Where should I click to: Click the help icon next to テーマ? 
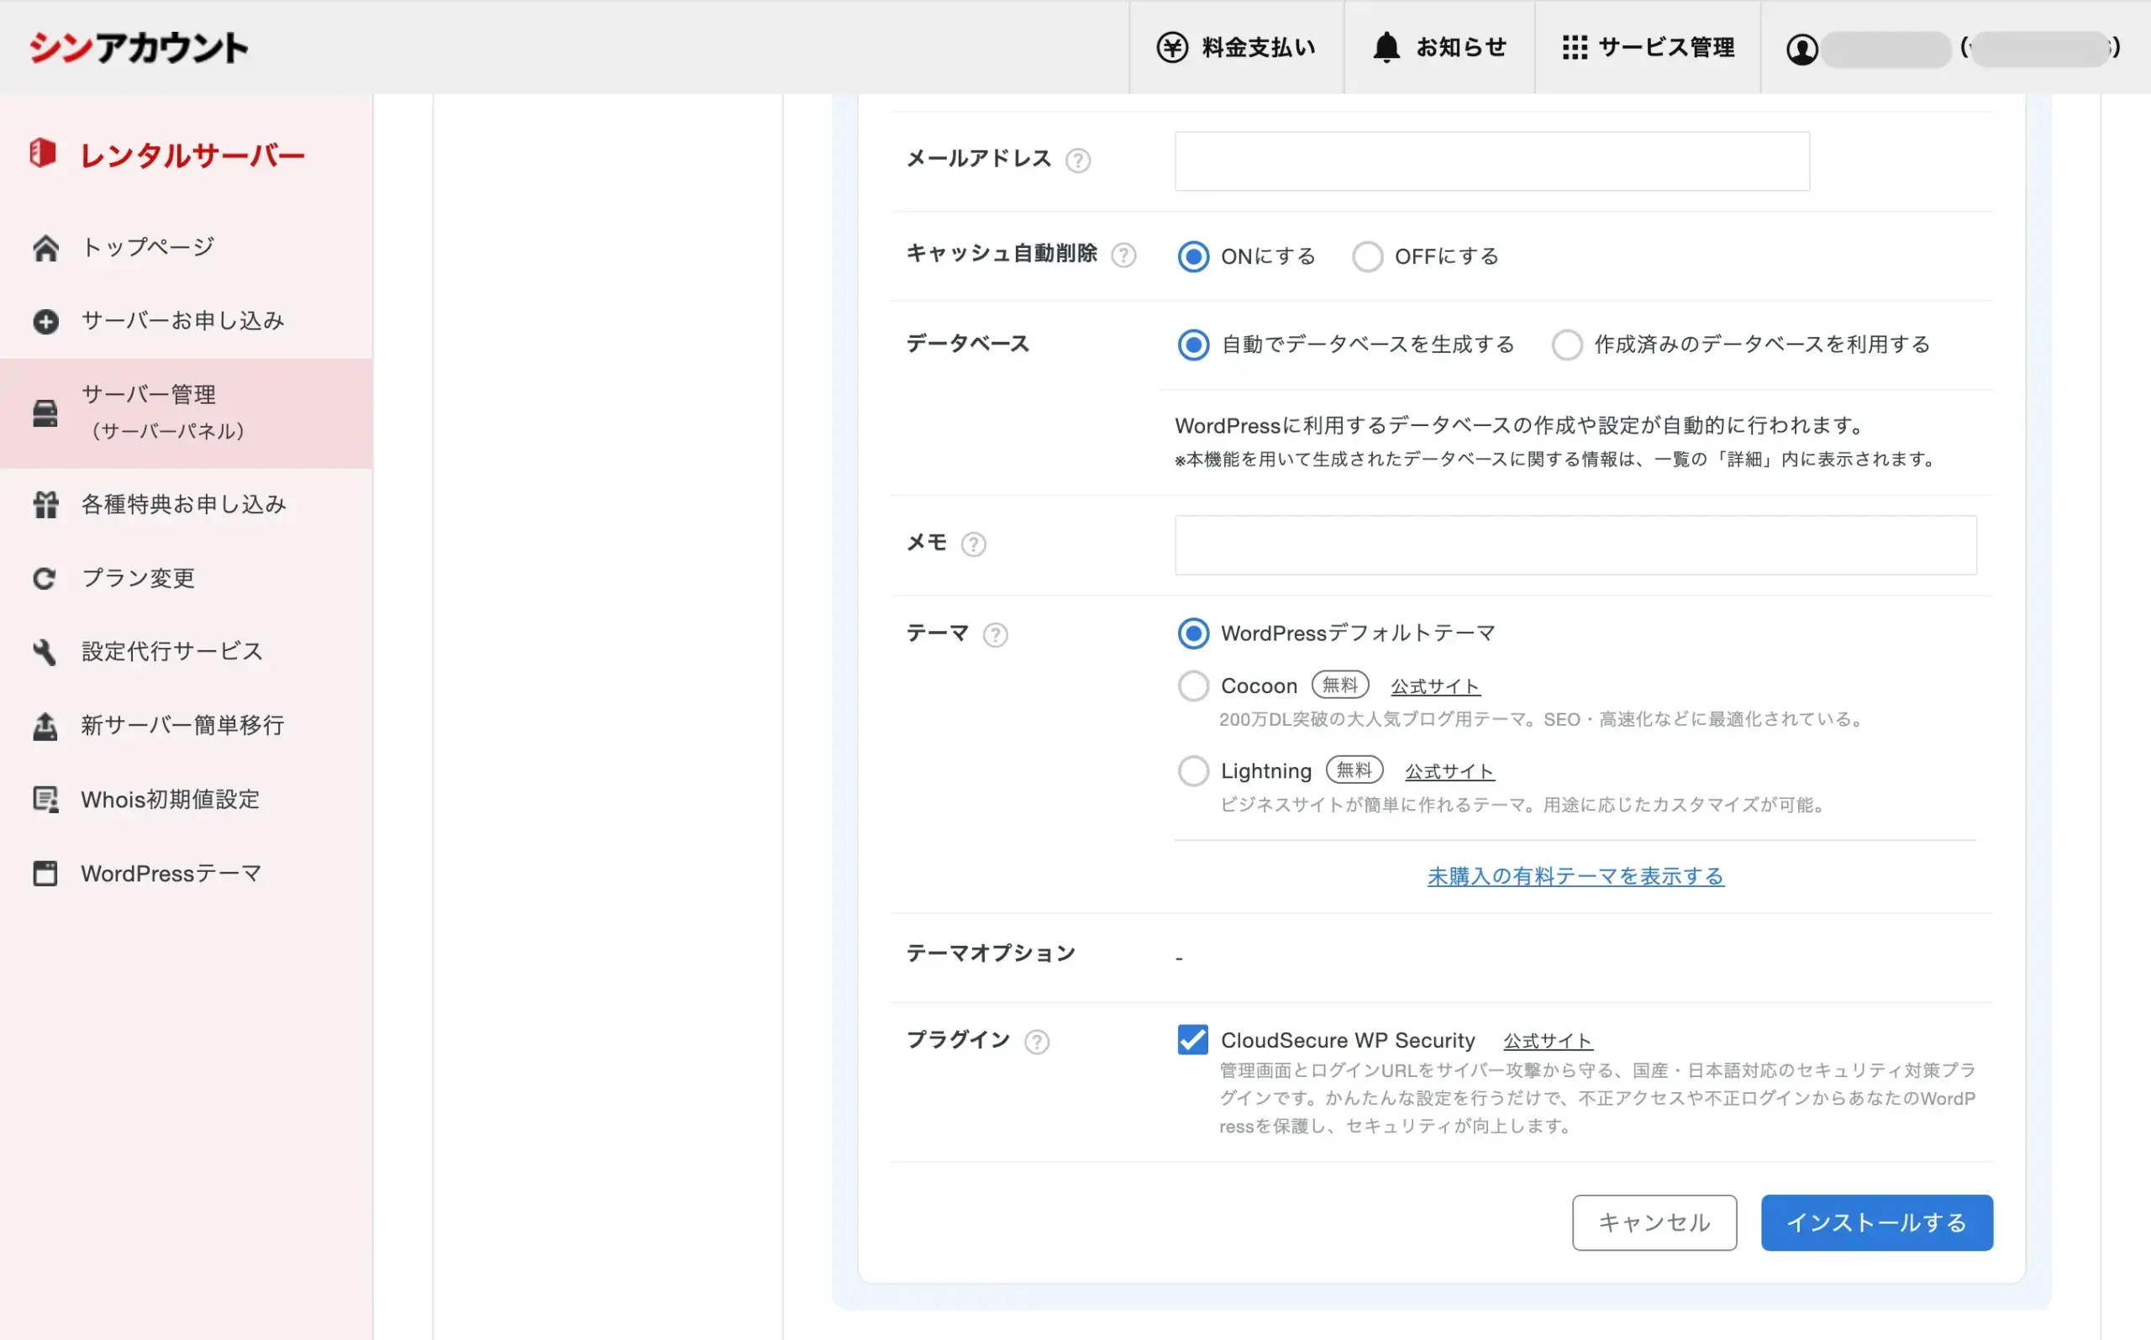[x=994, y=634]
